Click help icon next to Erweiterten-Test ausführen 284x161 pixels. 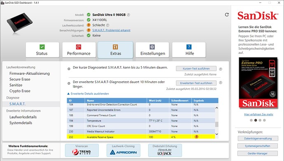221,83
